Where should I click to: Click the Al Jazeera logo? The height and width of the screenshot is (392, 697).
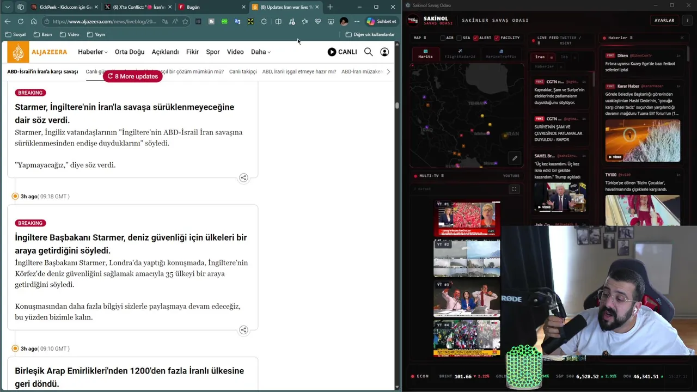click(37, 52)
